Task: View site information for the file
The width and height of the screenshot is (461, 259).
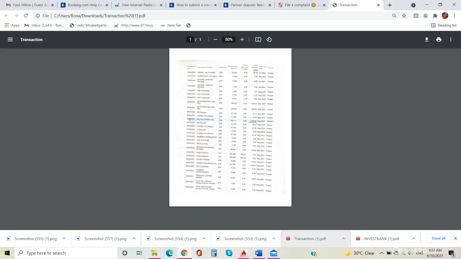Action: [x=38, y=16]
